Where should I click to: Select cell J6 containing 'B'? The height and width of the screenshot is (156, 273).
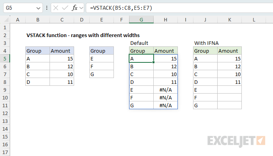(x=205, y=67)
